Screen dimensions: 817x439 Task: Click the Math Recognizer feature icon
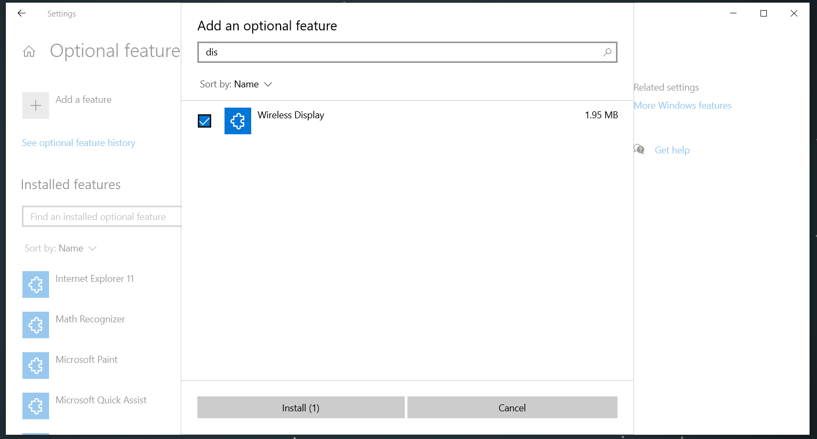(x=36, y=325)
